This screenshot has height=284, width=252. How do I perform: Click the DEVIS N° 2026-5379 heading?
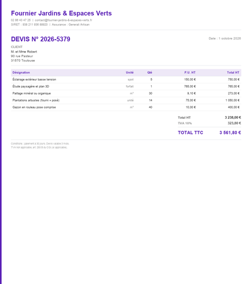[x=40, y=39]
